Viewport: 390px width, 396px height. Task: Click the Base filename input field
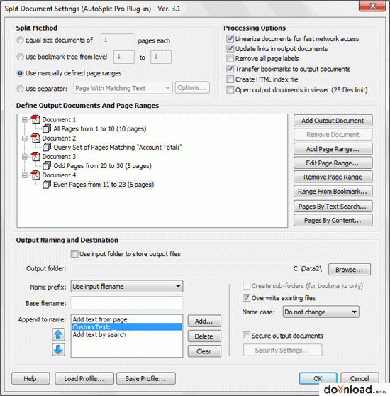[x=127, y=303]
